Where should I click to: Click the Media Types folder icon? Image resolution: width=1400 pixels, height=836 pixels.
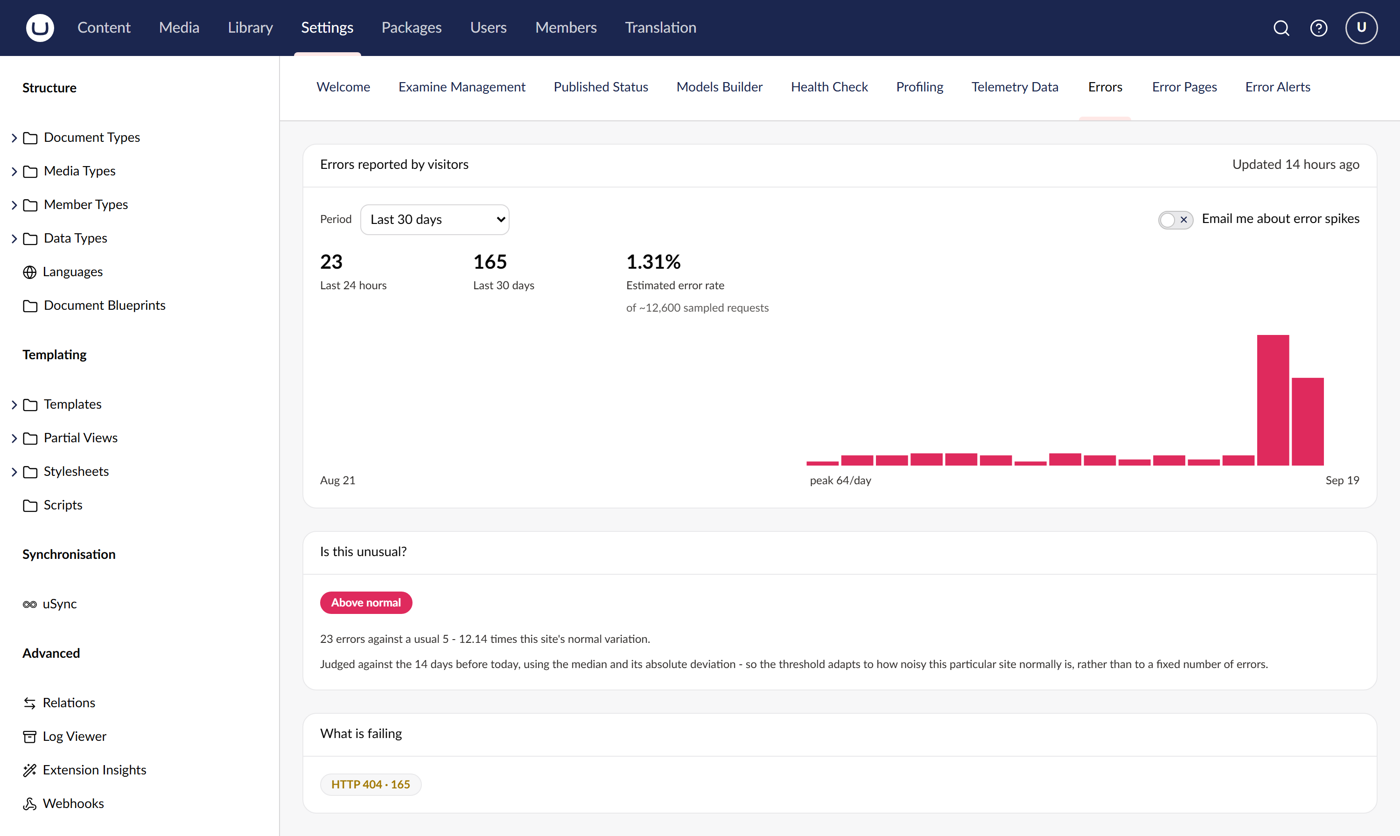(x=30, y=171)
